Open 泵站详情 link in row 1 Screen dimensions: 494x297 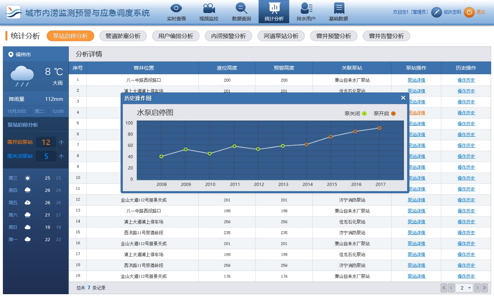coord(416,80)
